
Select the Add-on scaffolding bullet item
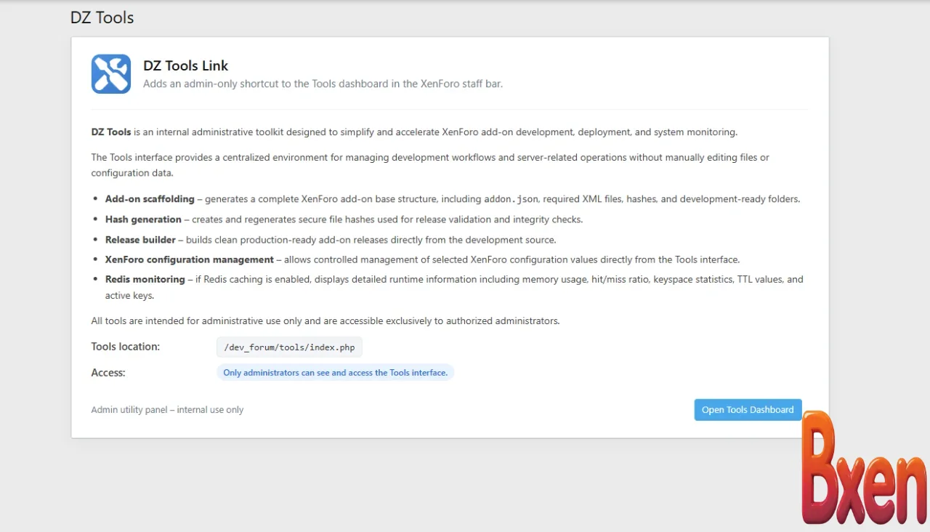coord(149,198)
